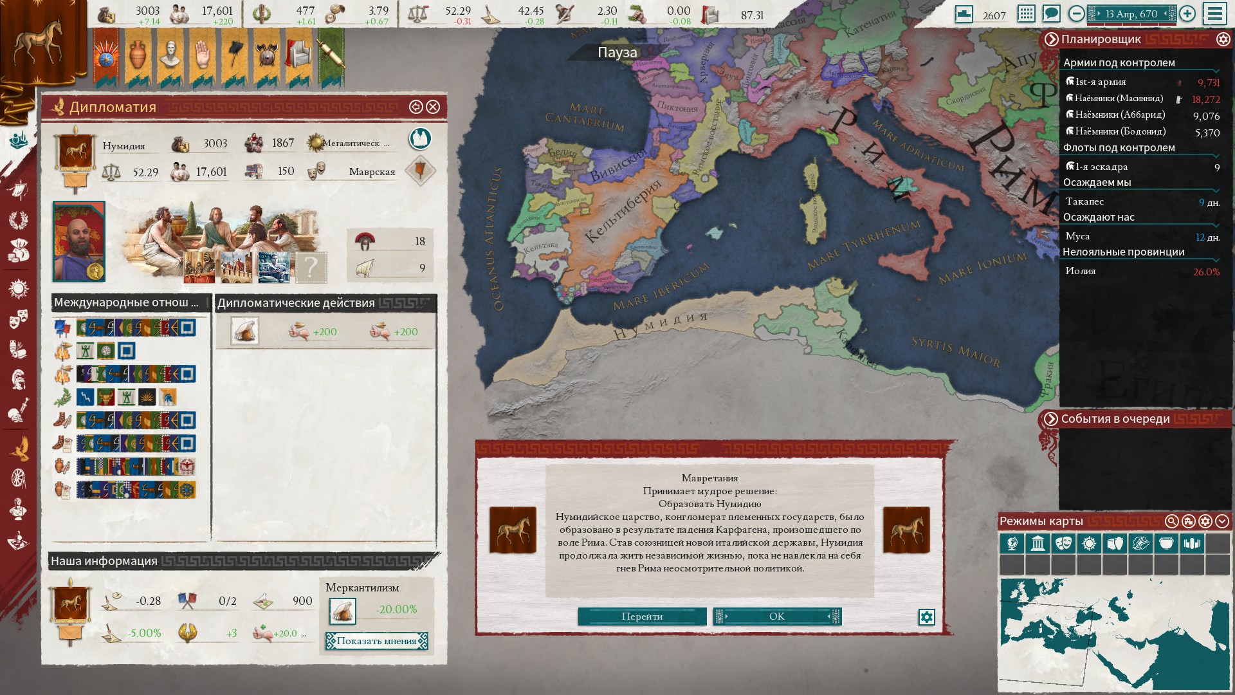The height and width of the screenshot is (695, 1235).
Task: Click the Перейти button
Action: 642,616
